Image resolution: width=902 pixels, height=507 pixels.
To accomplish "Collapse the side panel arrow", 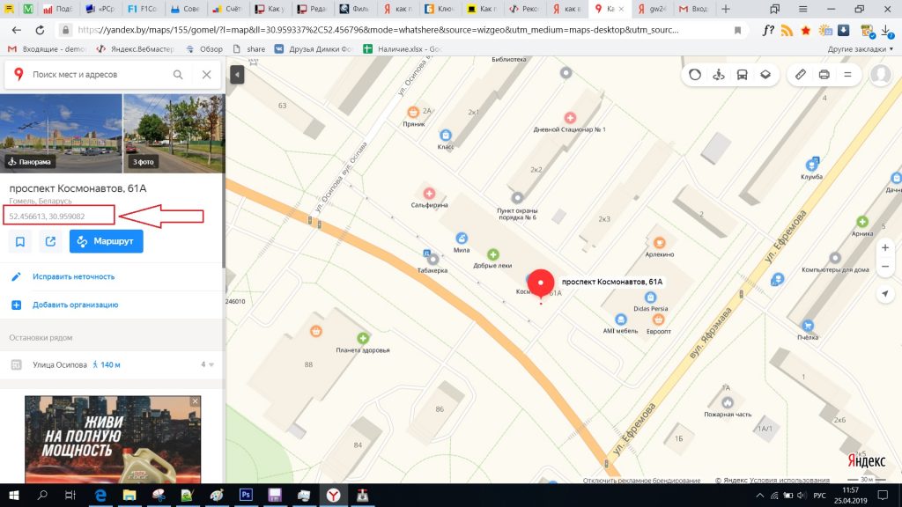I will point(237,75).
